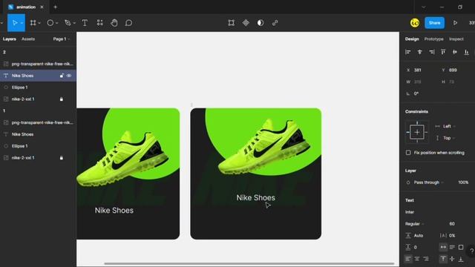This screenshot has height=267, width=475.
Task: Click the Present play button
Action: [455, 23]
